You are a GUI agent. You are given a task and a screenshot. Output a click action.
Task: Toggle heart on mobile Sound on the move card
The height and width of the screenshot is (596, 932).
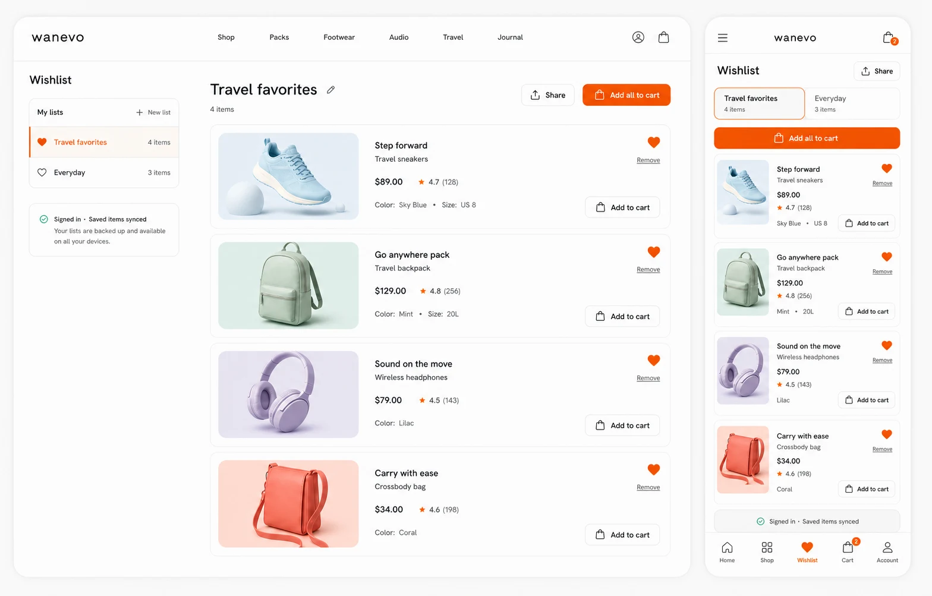(887, 346)
